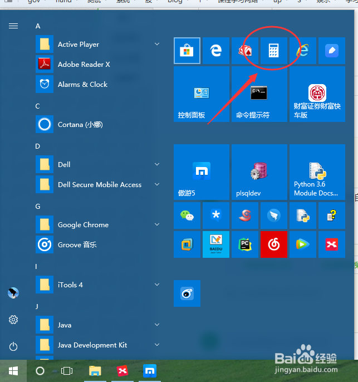
Task: Launch the VMware-style overlapping squares tile
Action: 187,244
